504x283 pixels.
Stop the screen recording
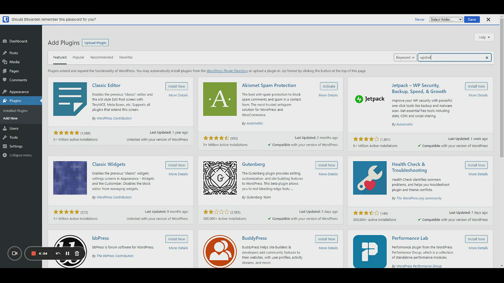(33, 253)
